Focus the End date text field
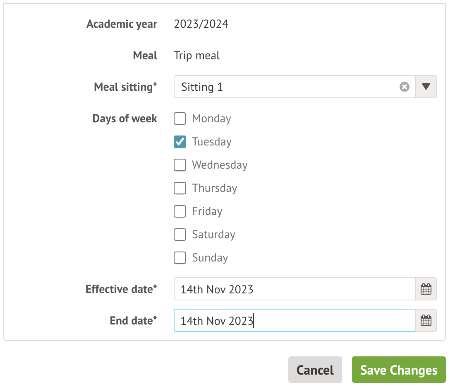This screenshot has height=392, width=455. 294,321
